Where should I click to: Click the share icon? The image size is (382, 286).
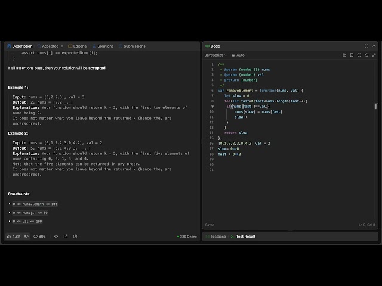tap(66, 237)
